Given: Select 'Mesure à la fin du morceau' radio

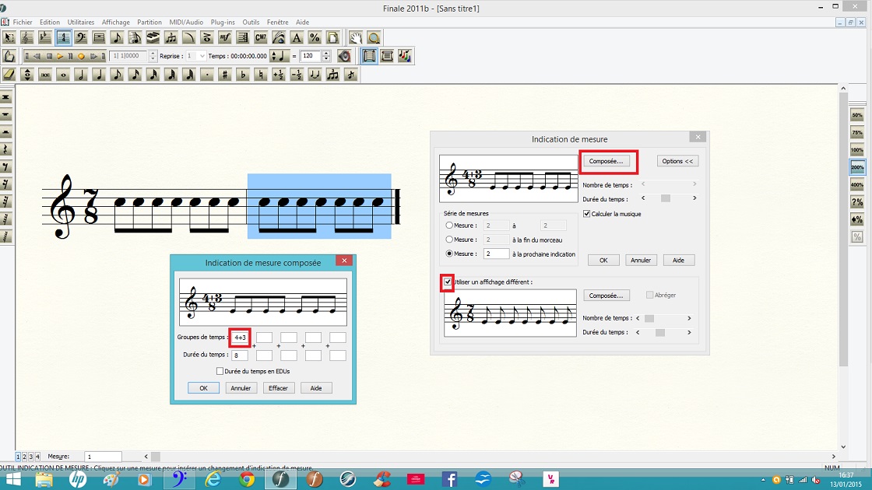Looking at the screenshot, I should pyautogui.click(x=449, y=240).
